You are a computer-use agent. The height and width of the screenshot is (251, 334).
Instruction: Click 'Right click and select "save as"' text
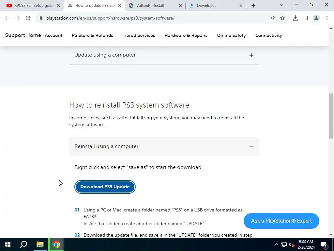[x=138, y=167]
